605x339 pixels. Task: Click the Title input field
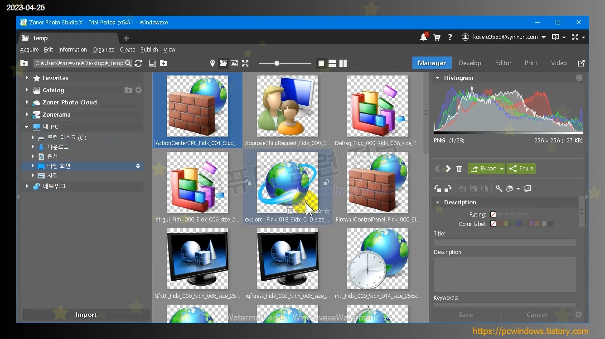(x=505, y=242)
